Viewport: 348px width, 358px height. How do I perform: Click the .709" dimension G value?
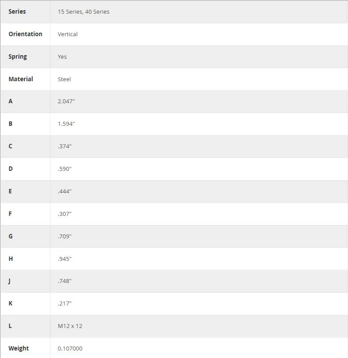[x=64, y=236]
